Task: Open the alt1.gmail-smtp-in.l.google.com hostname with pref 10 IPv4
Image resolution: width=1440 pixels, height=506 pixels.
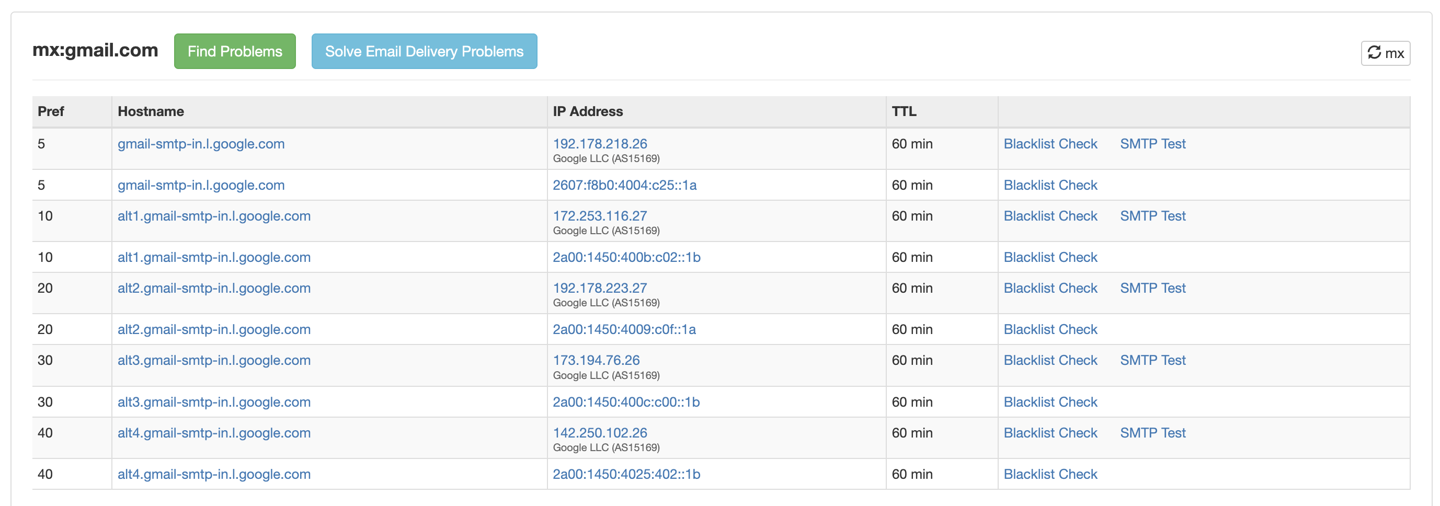Action: 213,216
